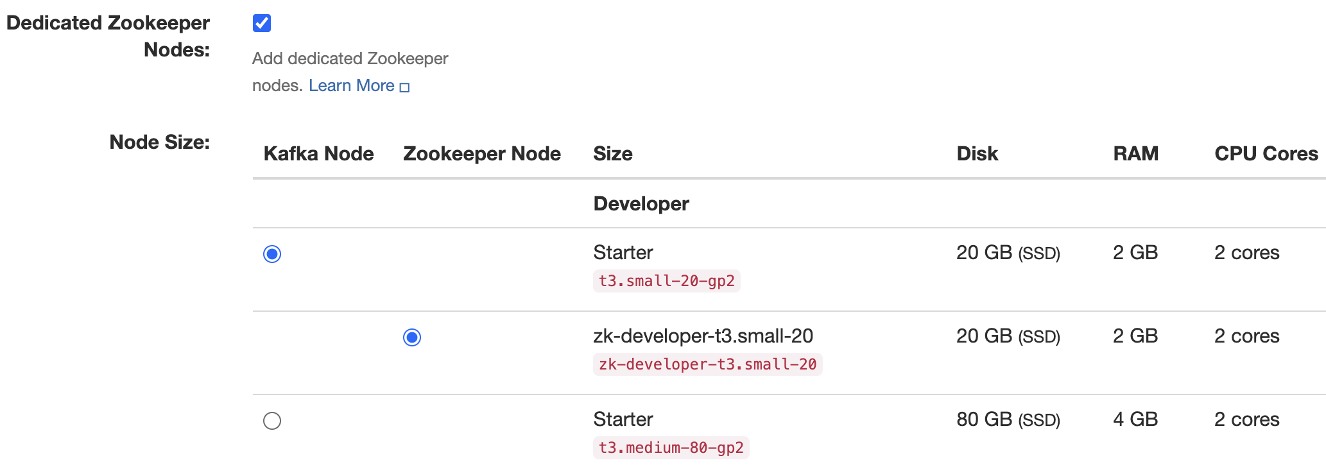The image size is (1326, 476).
Task: Click the Developer section row
Action: pos(641,203)
